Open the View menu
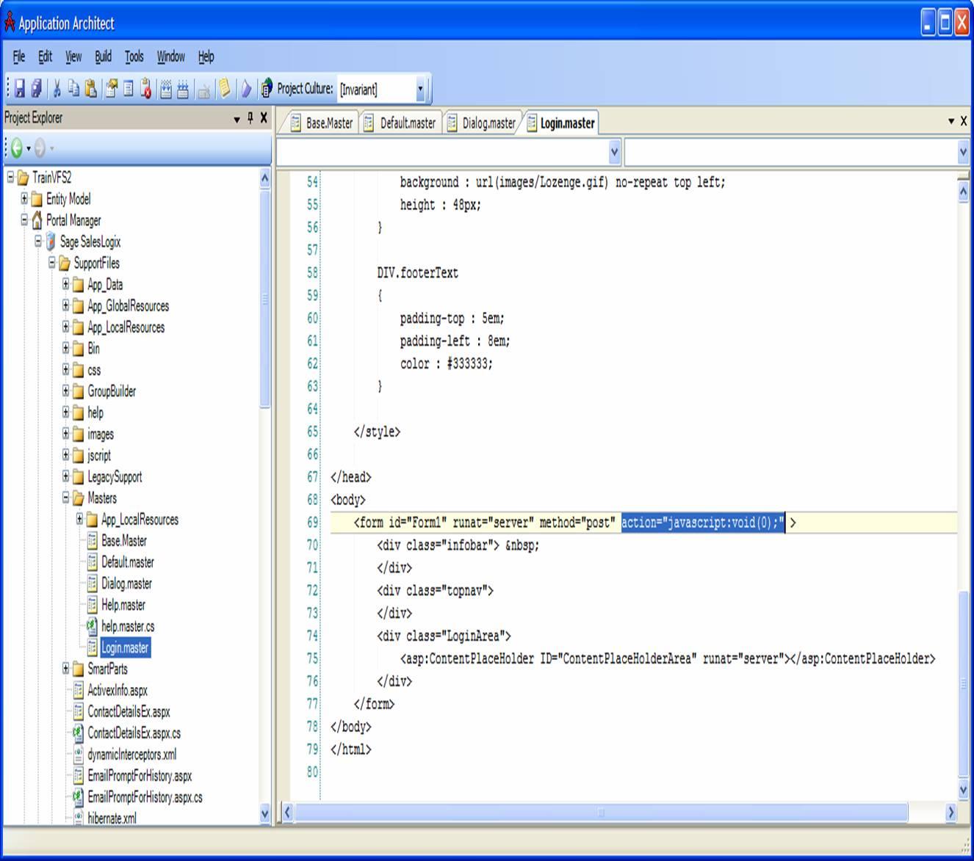 click(x=73, y=57)
